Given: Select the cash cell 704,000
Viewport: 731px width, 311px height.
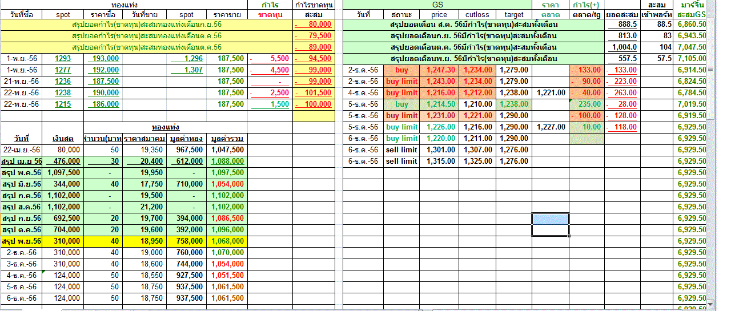Looking at the screenshot, I should 63,230.
